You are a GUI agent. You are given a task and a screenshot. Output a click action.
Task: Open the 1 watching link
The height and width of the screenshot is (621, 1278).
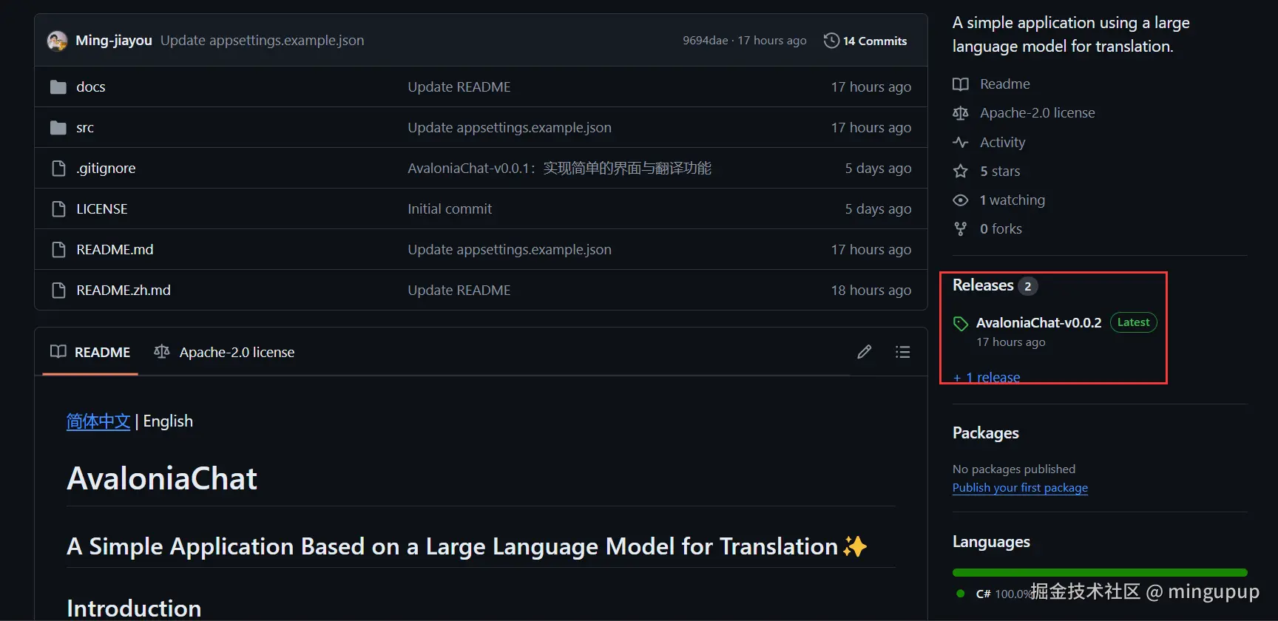pos(1012,200)
